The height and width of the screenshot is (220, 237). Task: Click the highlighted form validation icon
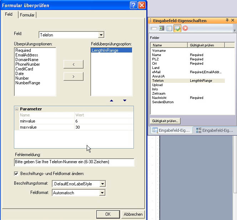177,28
